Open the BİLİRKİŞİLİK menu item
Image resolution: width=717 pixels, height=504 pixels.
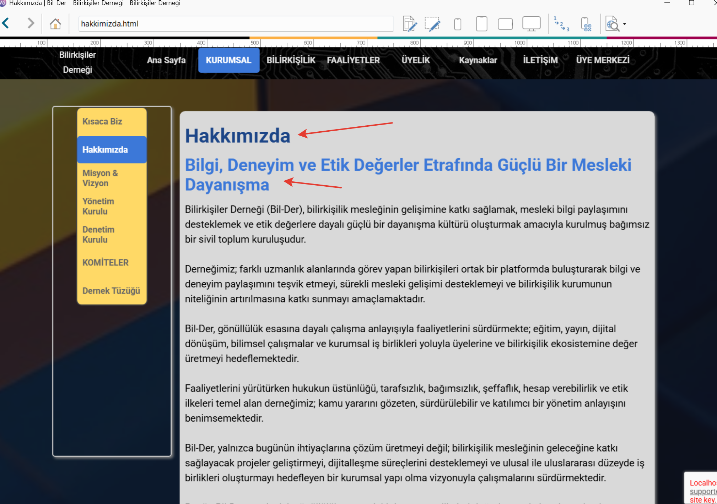[x=291, y=60]
